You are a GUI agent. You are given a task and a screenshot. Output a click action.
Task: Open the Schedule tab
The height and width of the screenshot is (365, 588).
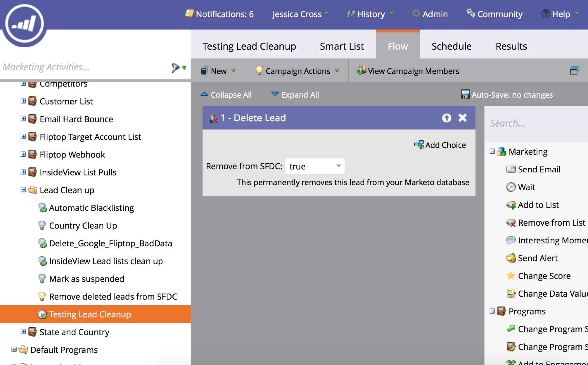[x=452, y=46]
